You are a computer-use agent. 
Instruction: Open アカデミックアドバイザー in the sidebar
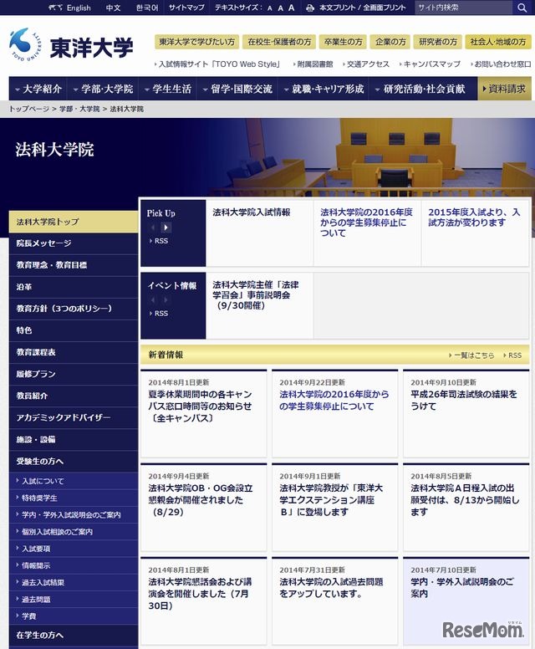(x=74, y=417)
